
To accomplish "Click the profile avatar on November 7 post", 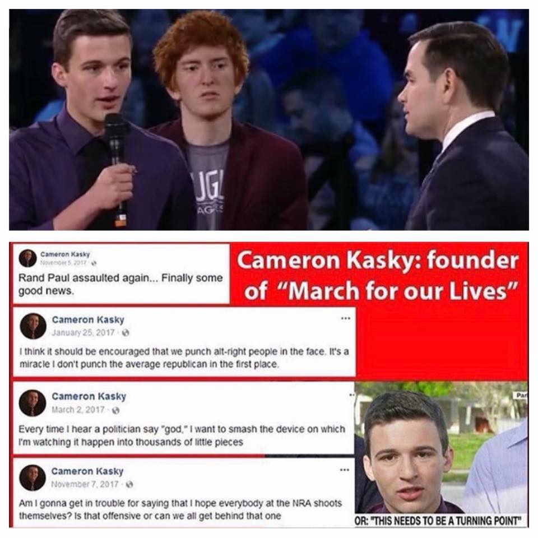I will (33, 477).
